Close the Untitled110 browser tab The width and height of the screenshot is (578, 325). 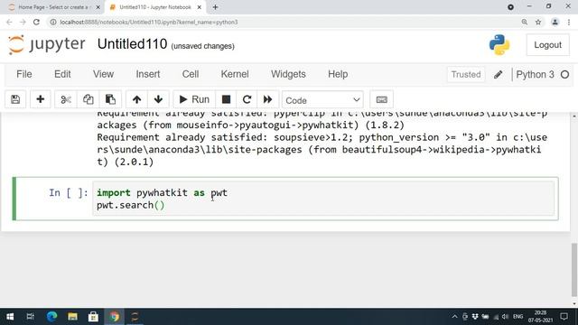coord(199,7)
